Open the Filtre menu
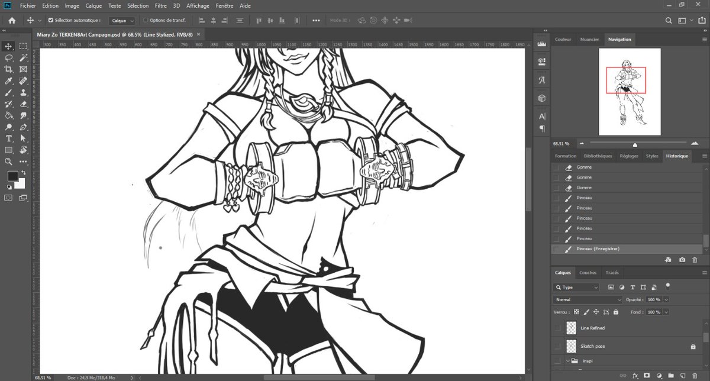 (161, 6)
